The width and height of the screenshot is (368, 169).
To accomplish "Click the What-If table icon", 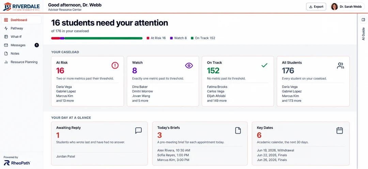I will (x=6, y=37).
